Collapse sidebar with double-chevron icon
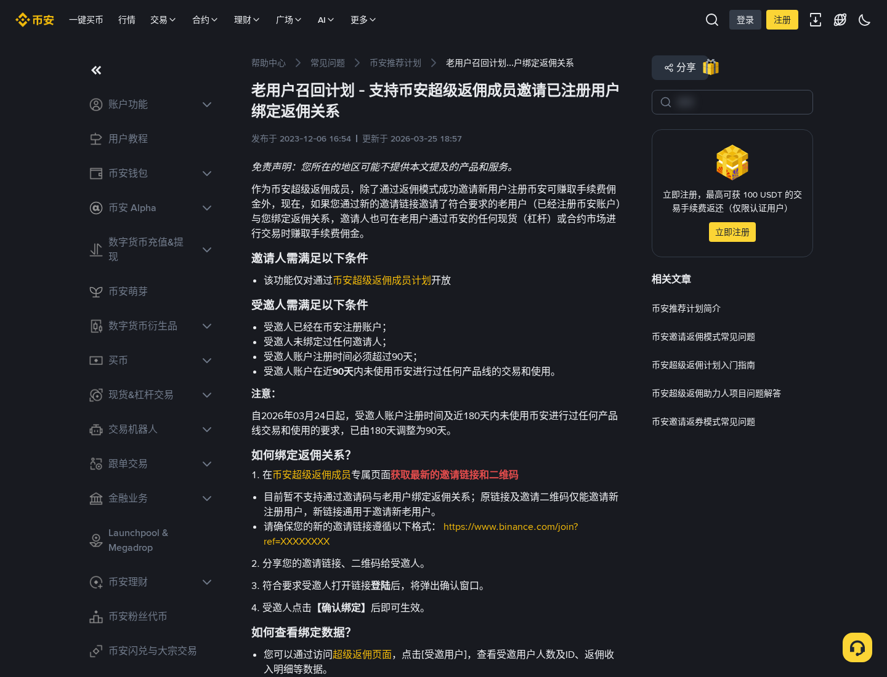887x677 pixels. click(x=96, y=70)
